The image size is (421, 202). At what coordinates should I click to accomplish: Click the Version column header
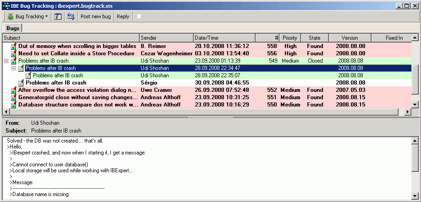pyautogui.click(x=350, y=38)
